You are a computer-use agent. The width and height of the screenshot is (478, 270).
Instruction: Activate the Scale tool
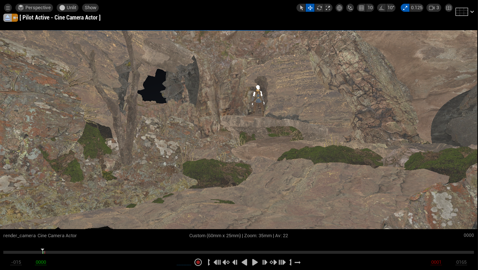(x=328, y=8)
